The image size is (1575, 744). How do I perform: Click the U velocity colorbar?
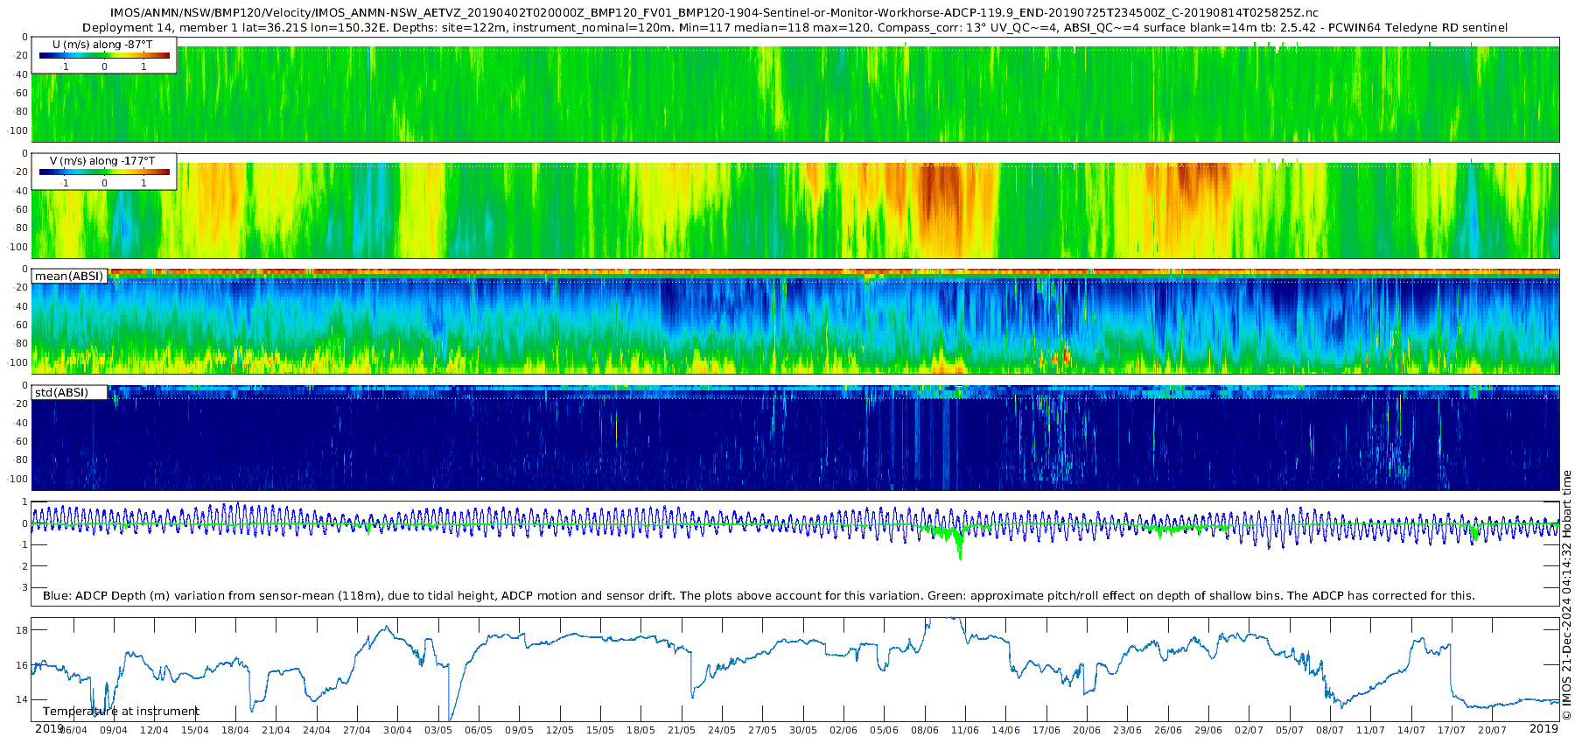click(104, 56)
